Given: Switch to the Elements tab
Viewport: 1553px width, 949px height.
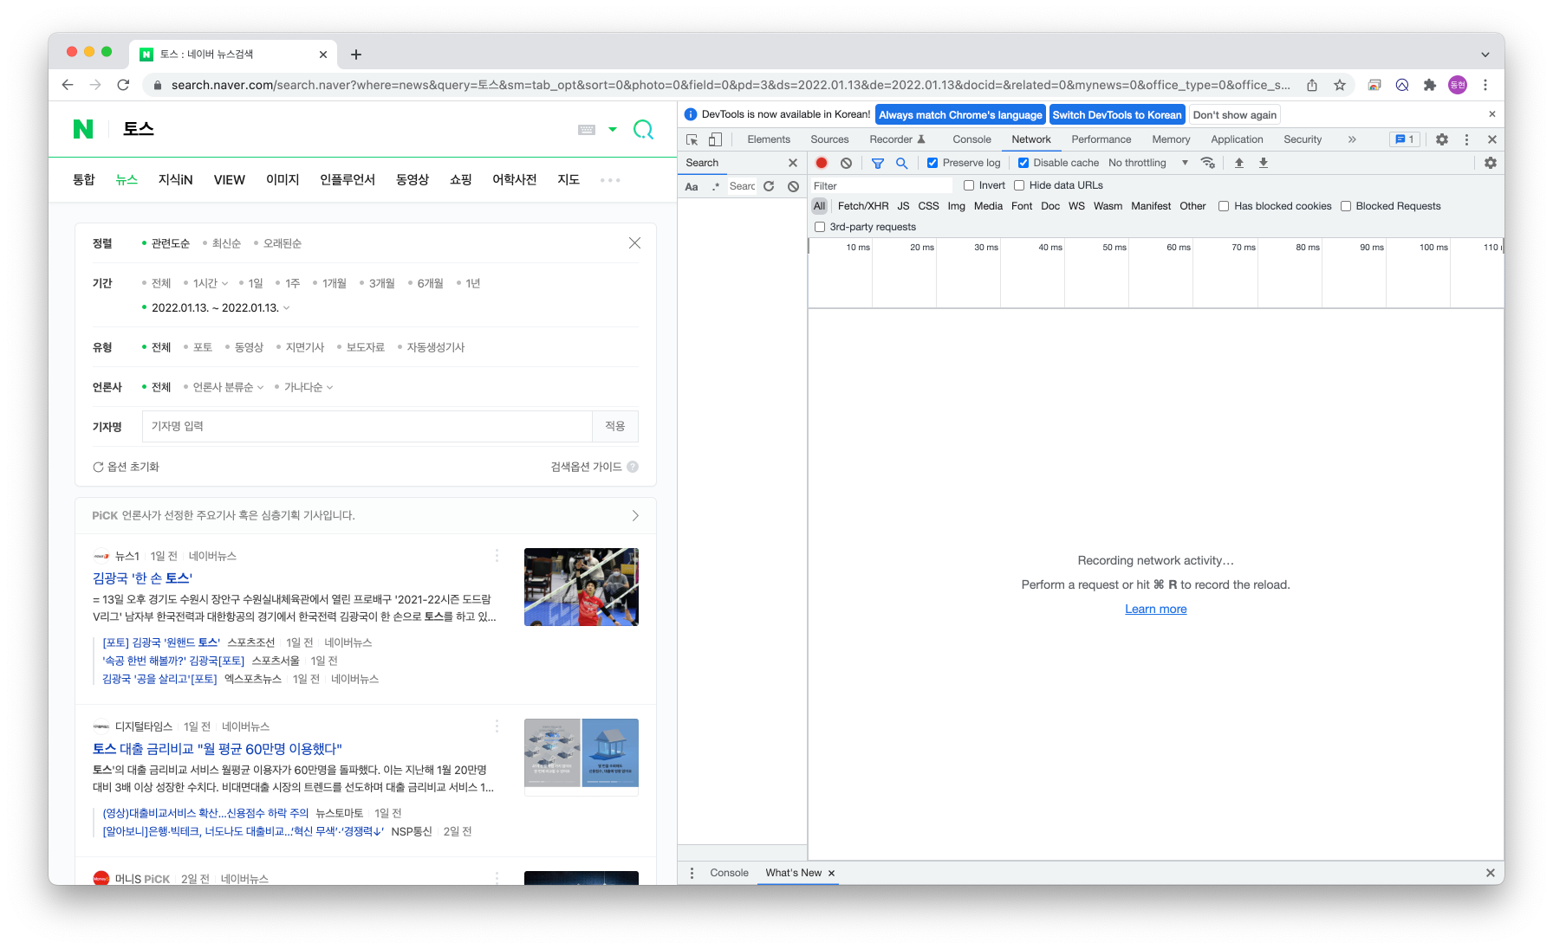Looking at the screenshot, I should click(x=769, y=139).
